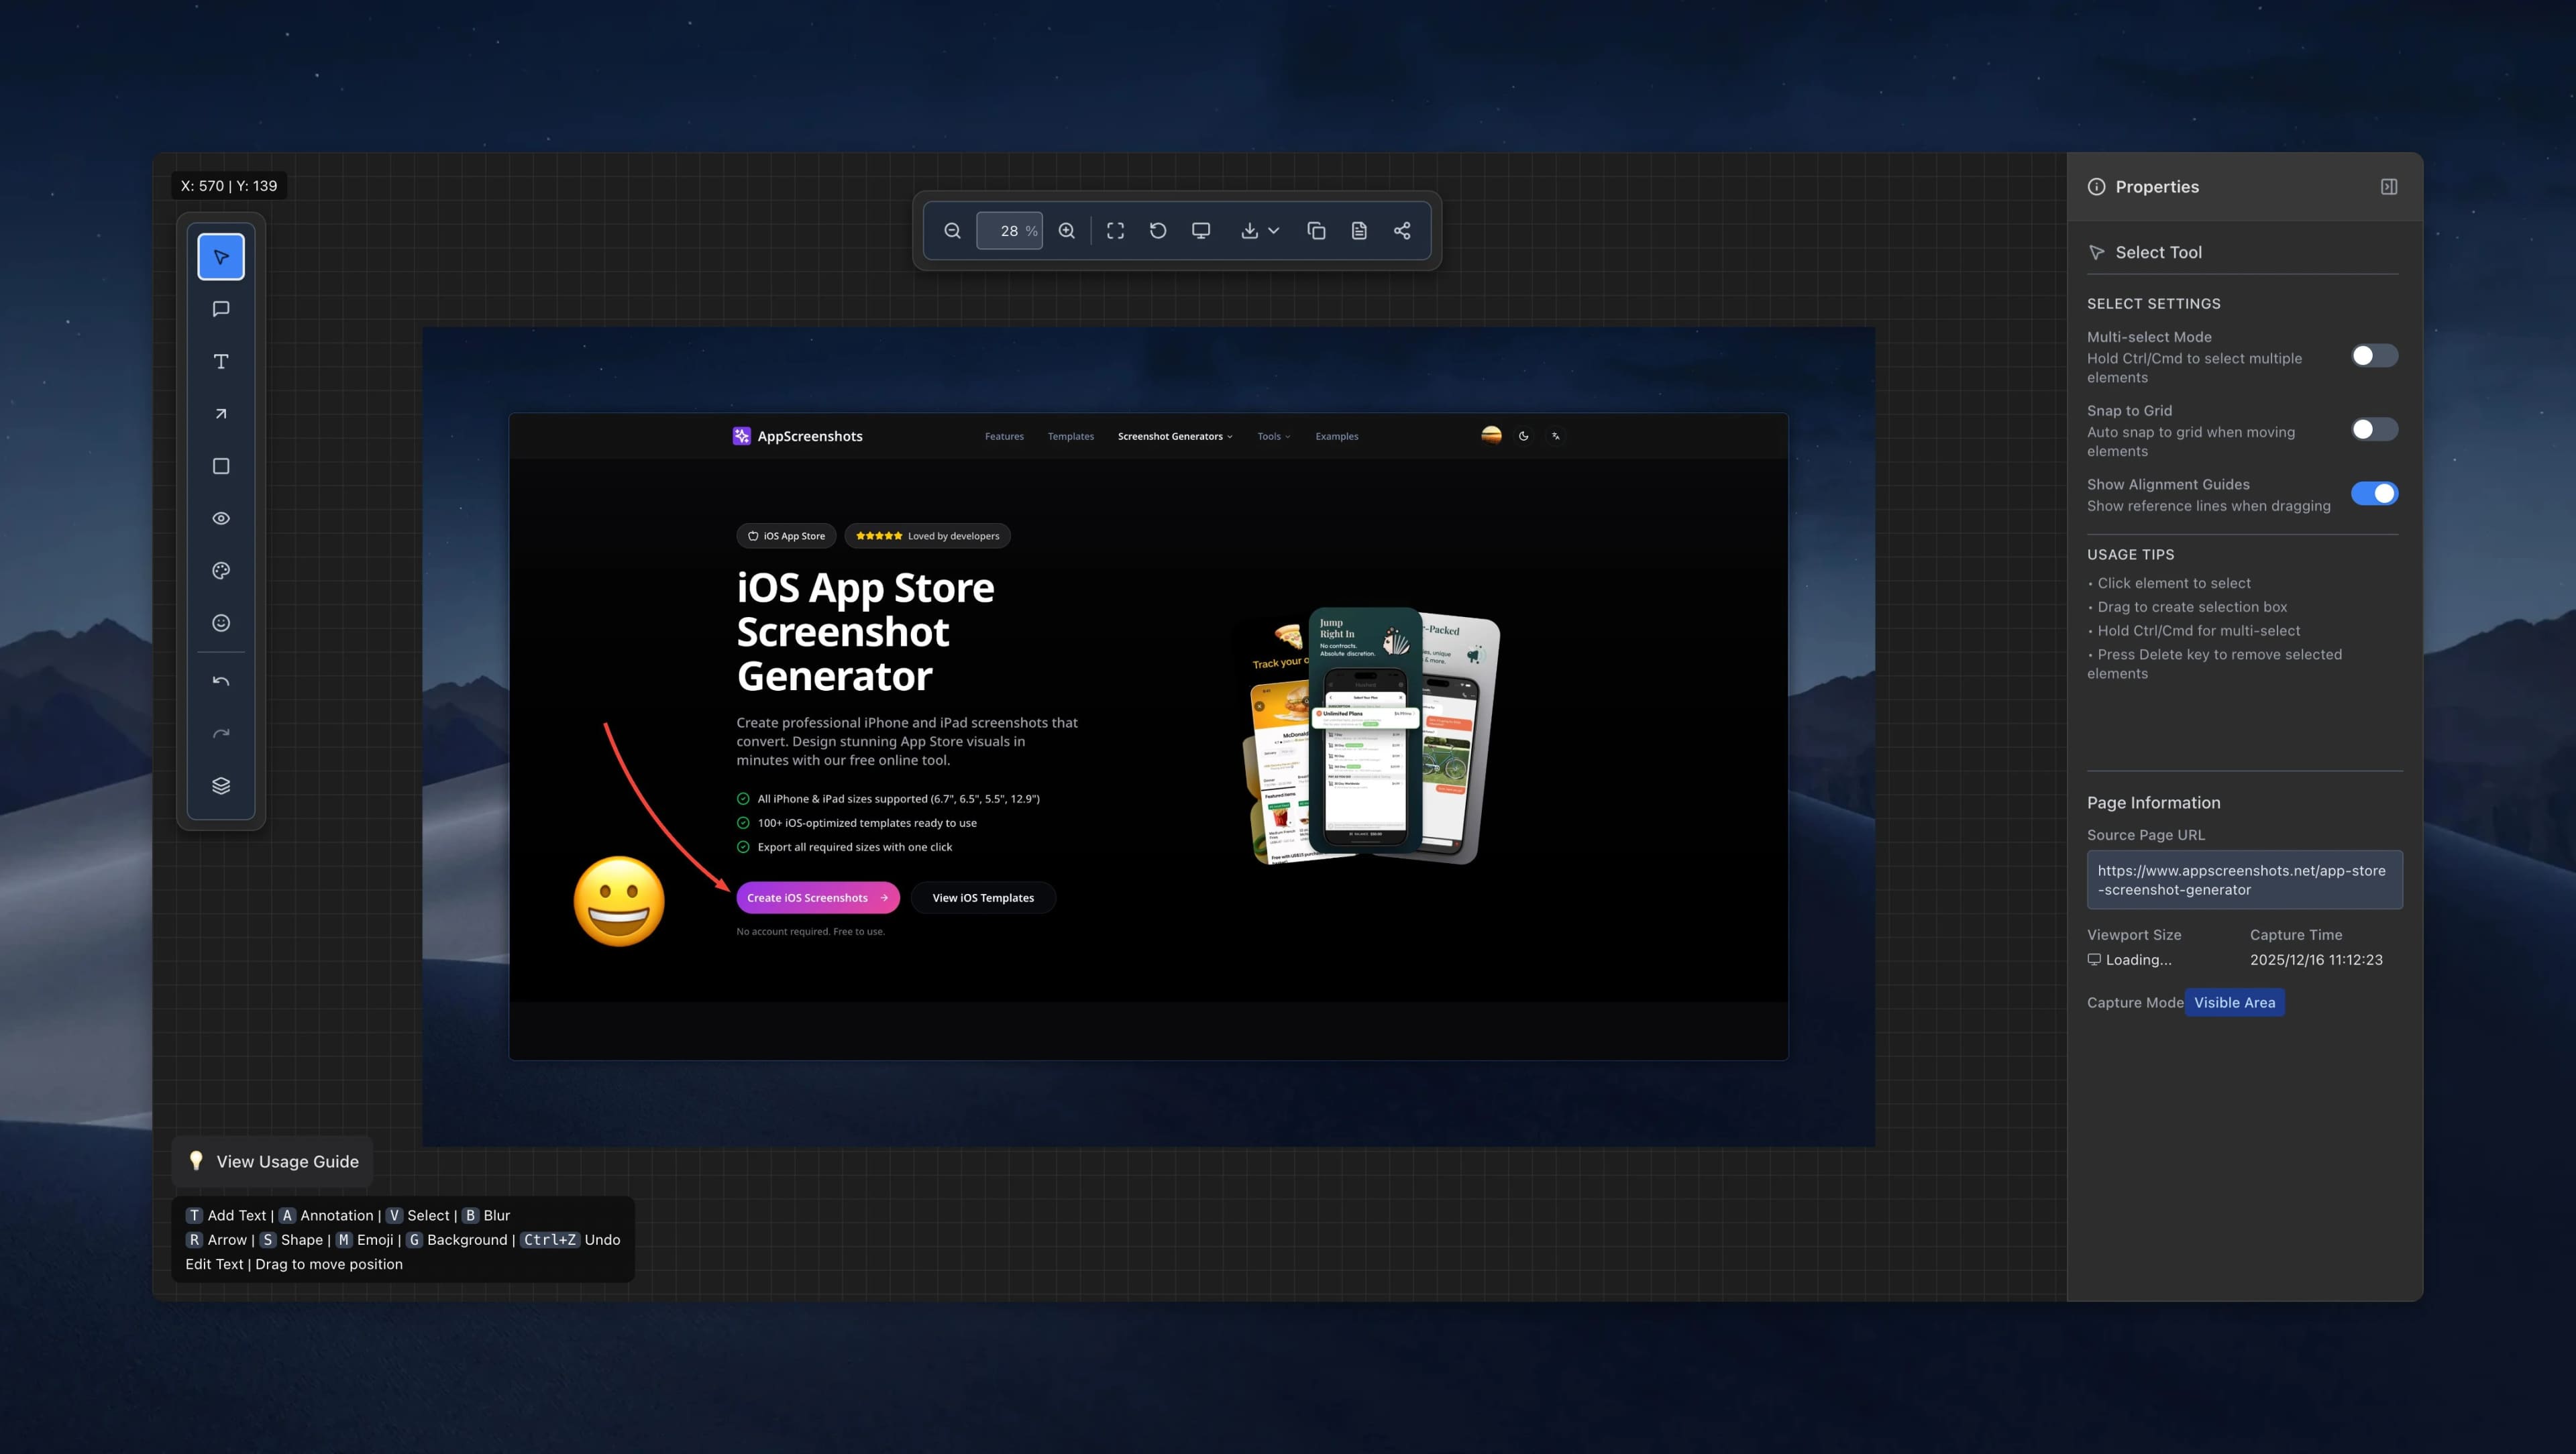
Task: Click the Visible Area capture mode badge
Action: 2234,1003
